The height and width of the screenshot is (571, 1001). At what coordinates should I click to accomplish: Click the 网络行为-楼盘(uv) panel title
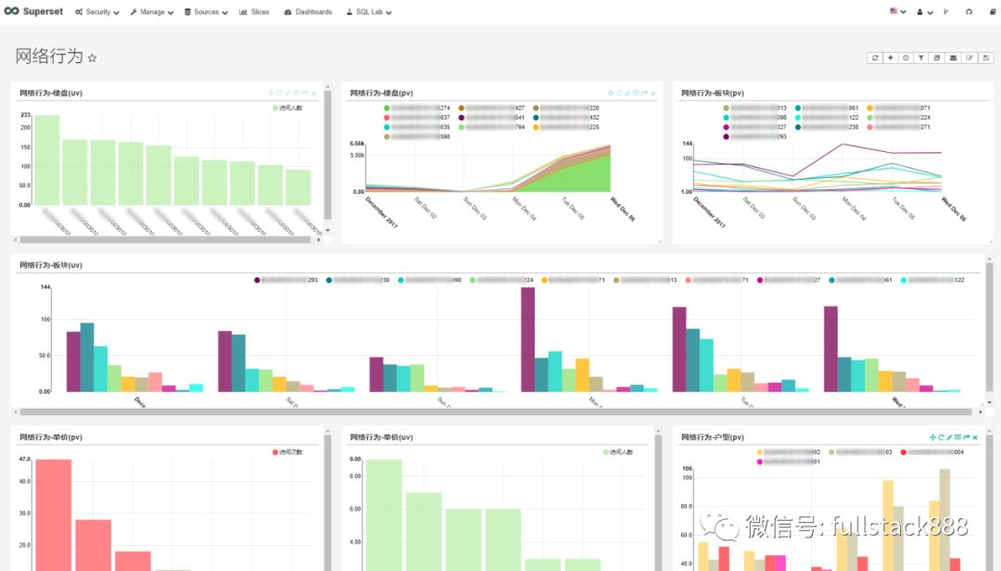(x=51, y=94)
